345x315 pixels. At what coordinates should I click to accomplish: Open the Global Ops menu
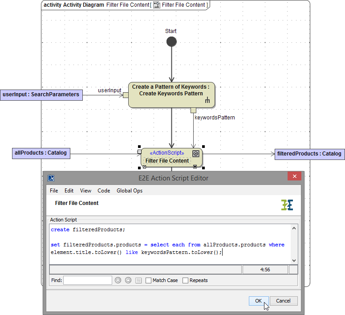click(x=130, y=191)
